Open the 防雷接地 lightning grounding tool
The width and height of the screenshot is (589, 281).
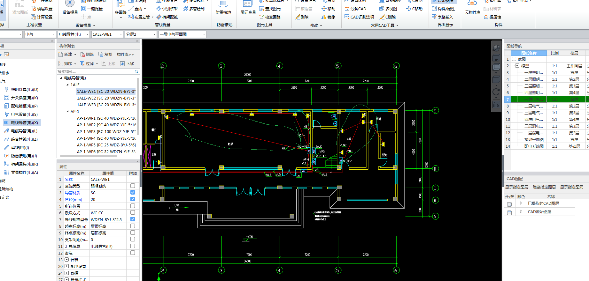223,8
